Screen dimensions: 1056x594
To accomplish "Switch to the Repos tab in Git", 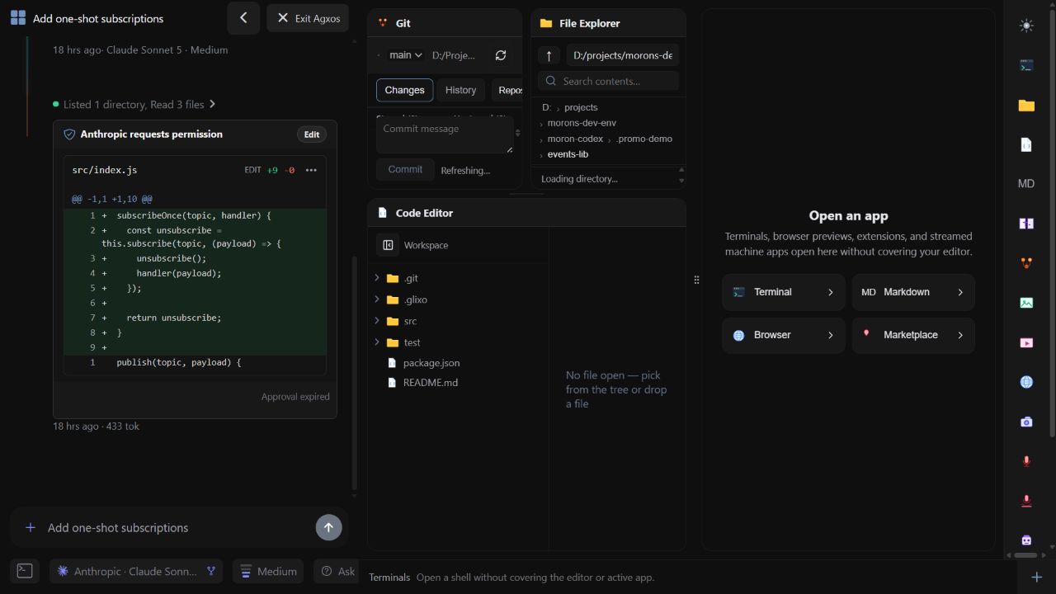I will pyautogui.click(x=509, y=90).
